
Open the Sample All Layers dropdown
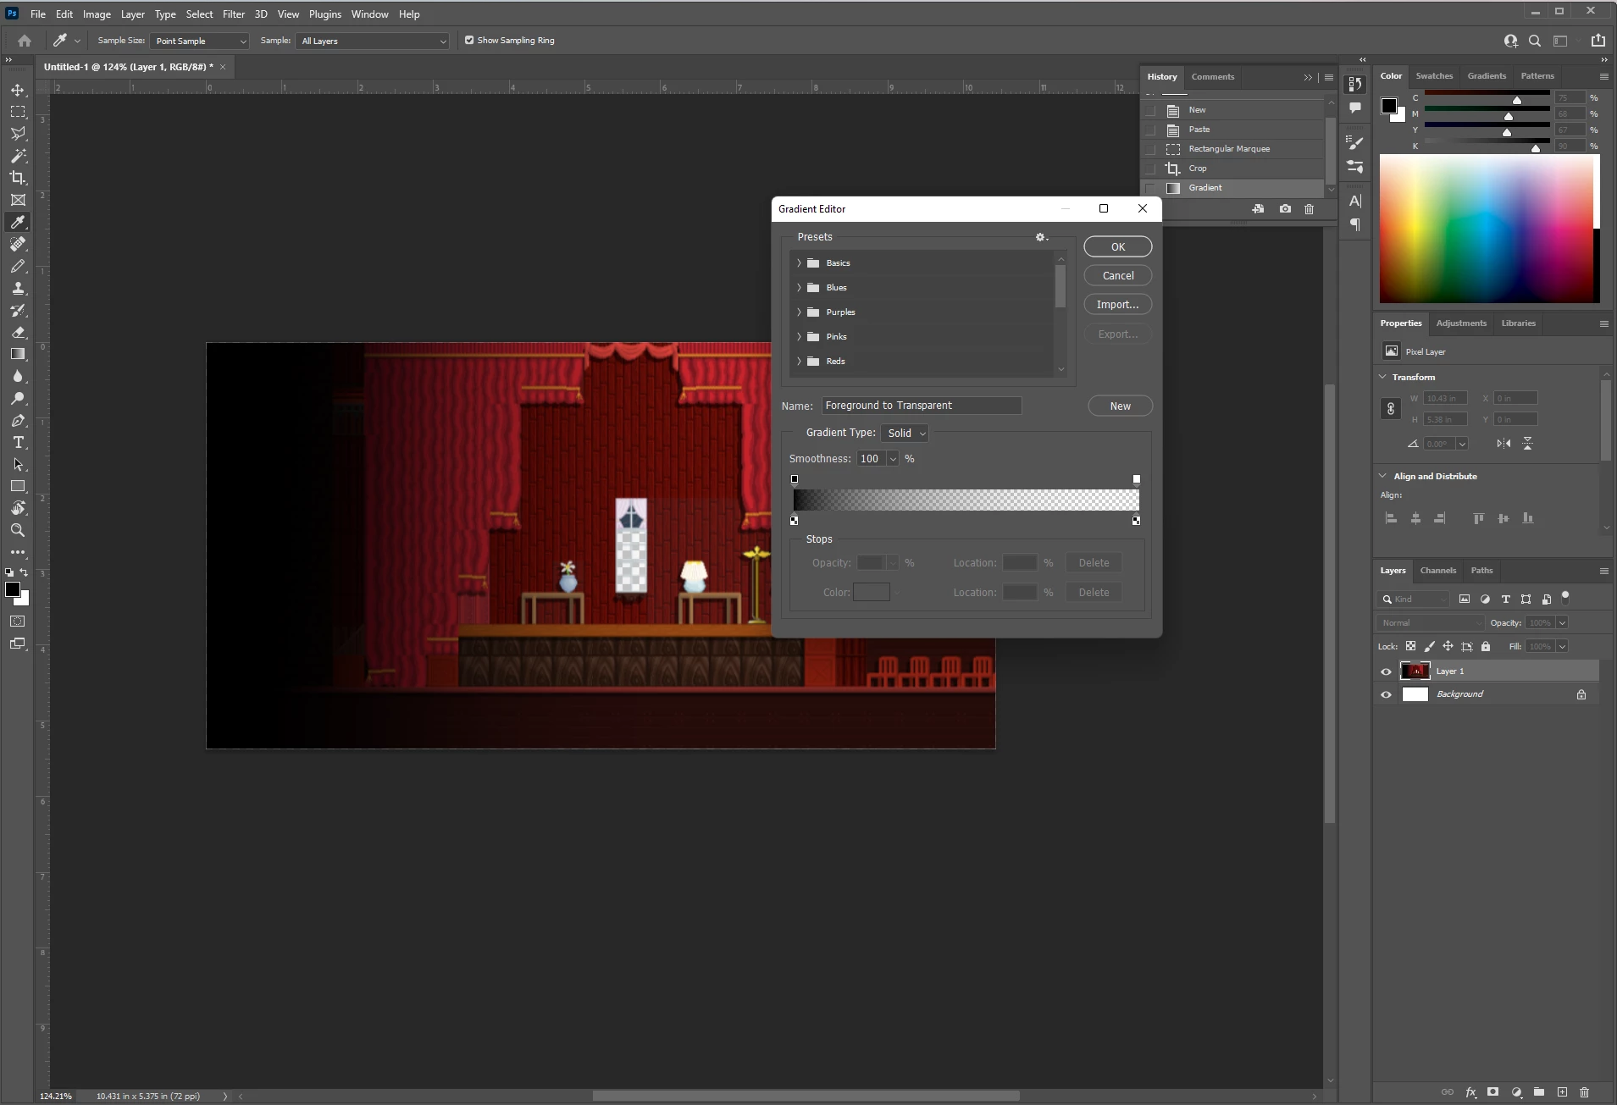[x=373, y=41]
